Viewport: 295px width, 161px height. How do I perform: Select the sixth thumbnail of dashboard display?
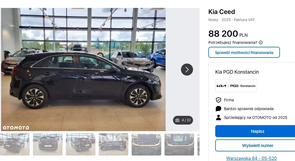pyautogui.click(x=179, y=145)
